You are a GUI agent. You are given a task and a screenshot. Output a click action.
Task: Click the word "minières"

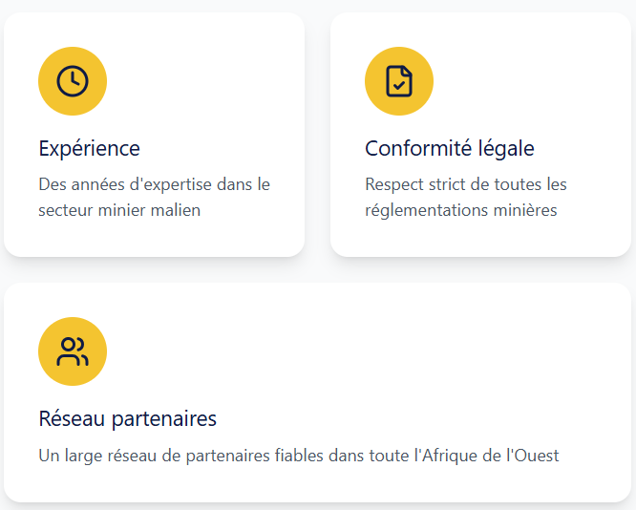(524, 210)
